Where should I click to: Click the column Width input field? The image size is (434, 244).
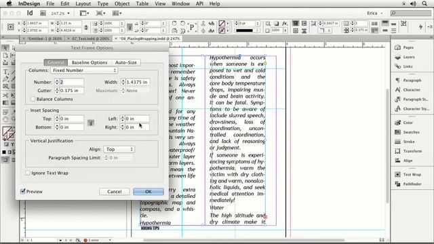coord(138,82)
